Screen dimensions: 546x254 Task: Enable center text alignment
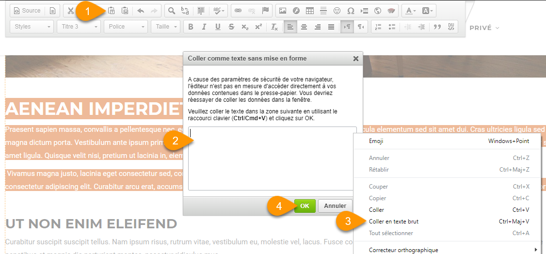coord(304,27)
